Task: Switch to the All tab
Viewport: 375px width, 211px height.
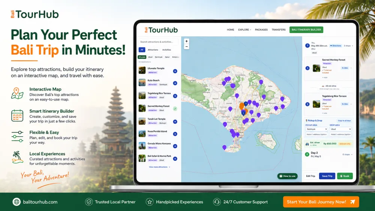Action: click(142, 50)
